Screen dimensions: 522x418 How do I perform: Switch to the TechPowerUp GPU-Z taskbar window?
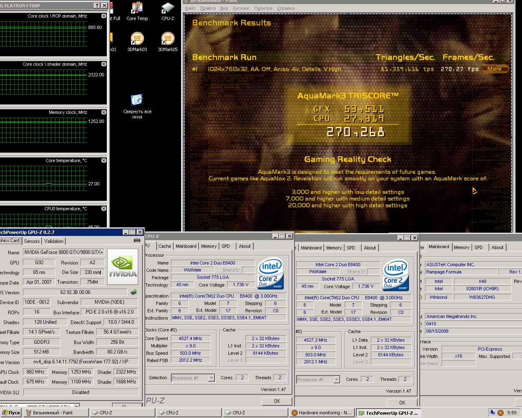(x=389, y=413)
